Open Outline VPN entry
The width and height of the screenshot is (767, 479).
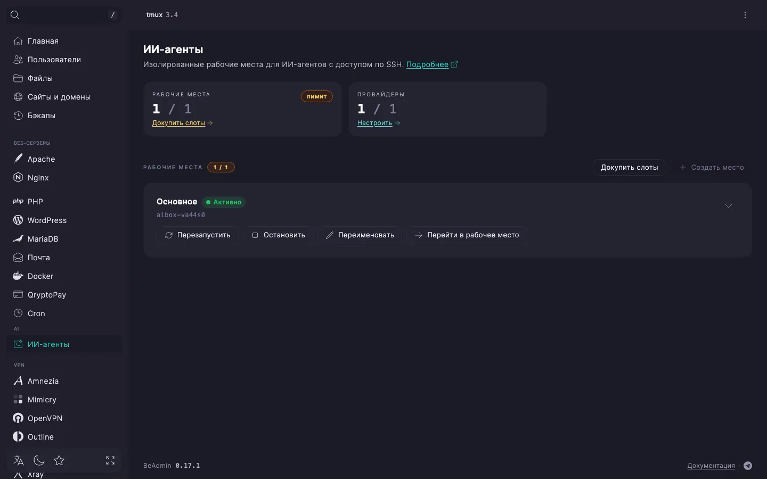[64, 437]
